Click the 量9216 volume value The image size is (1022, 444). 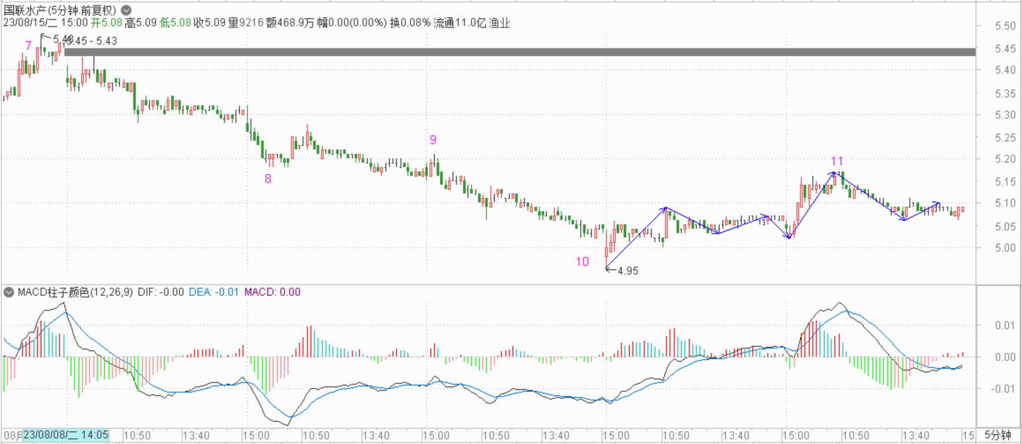(x=246, y=23)
